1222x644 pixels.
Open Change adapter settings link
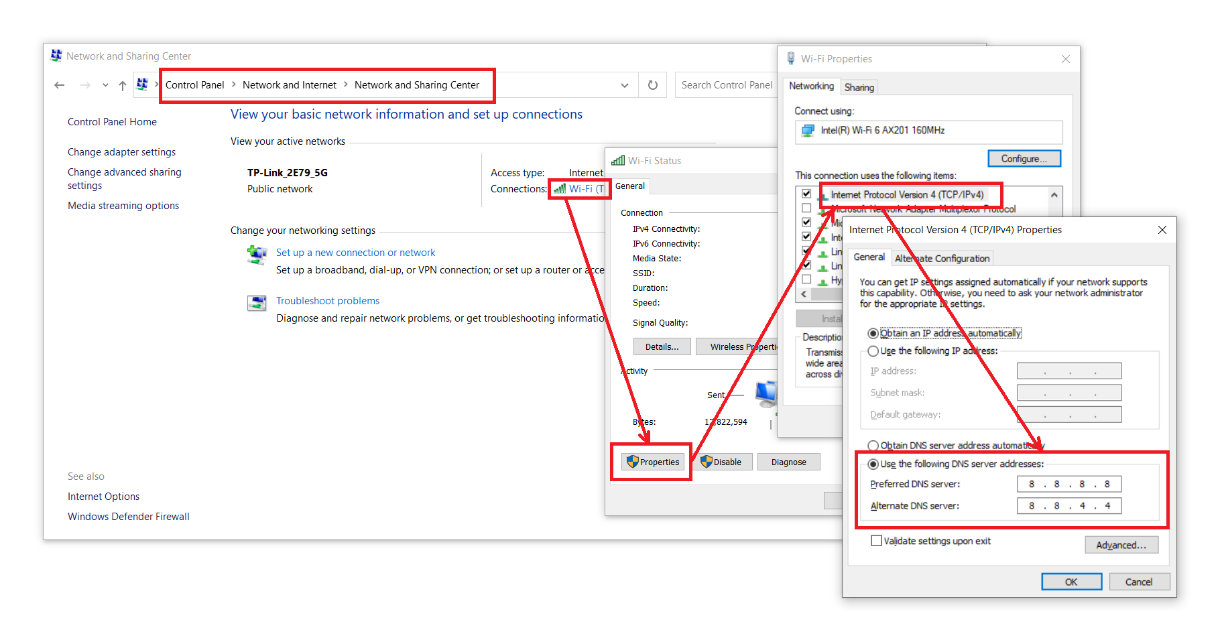[121, 152]
